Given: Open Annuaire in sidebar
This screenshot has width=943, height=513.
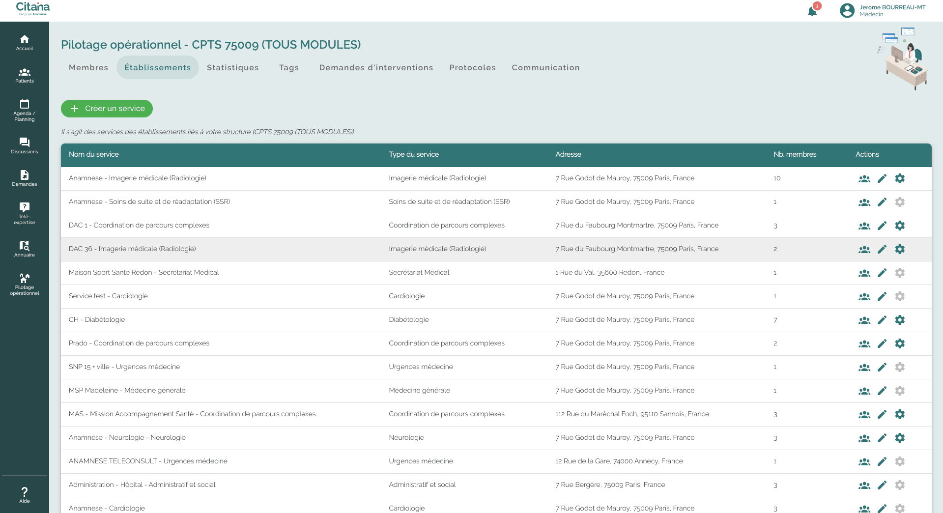Looking at the screenshot, I should coord(25,249).
